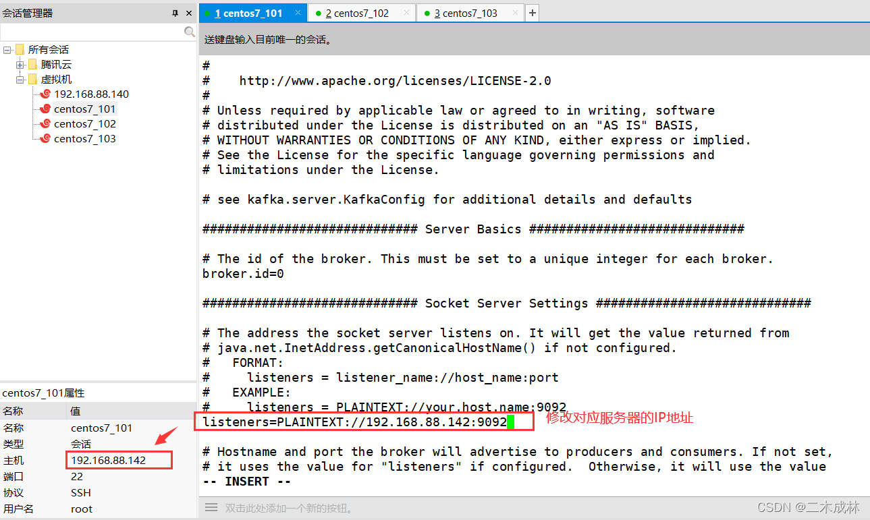Viewport: 870px width, 520px height.
Task: Close the session manager panel
Action: click(x=188, y=13)
